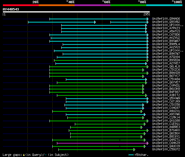Click the arrowhead ending the C5GU72 alignment
The image size is (185, 157).
[134, 150]
